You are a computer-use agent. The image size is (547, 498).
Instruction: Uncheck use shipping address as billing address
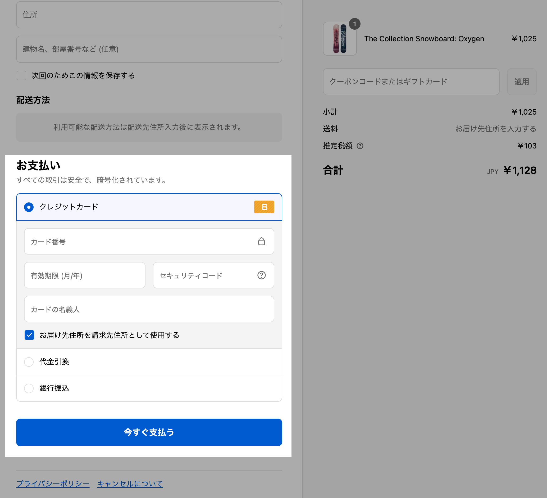[29, 335]
